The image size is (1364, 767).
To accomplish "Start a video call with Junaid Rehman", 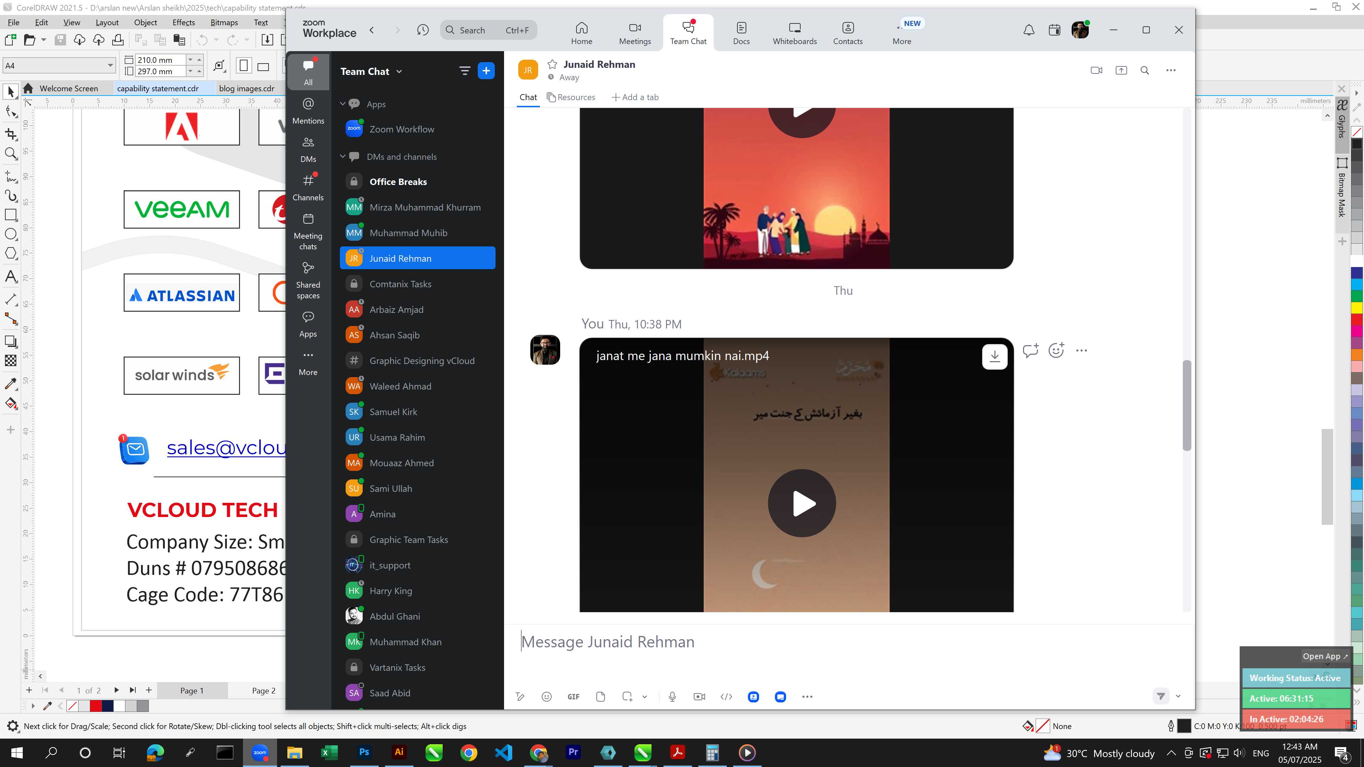I will coord(1097,70).
